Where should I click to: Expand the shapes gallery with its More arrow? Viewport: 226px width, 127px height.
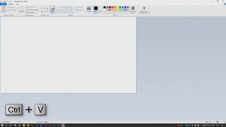coord(74,12)
